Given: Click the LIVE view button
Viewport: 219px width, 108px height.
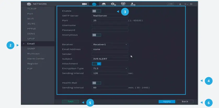Looking at the screenshot, I should point(170,4).
